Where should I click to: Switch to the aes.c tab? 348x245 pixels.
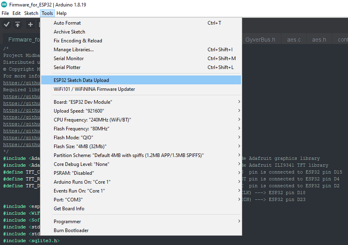pyautogui.click(x=294, y=40)
